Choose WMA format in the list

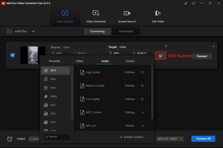click(55, 97)
